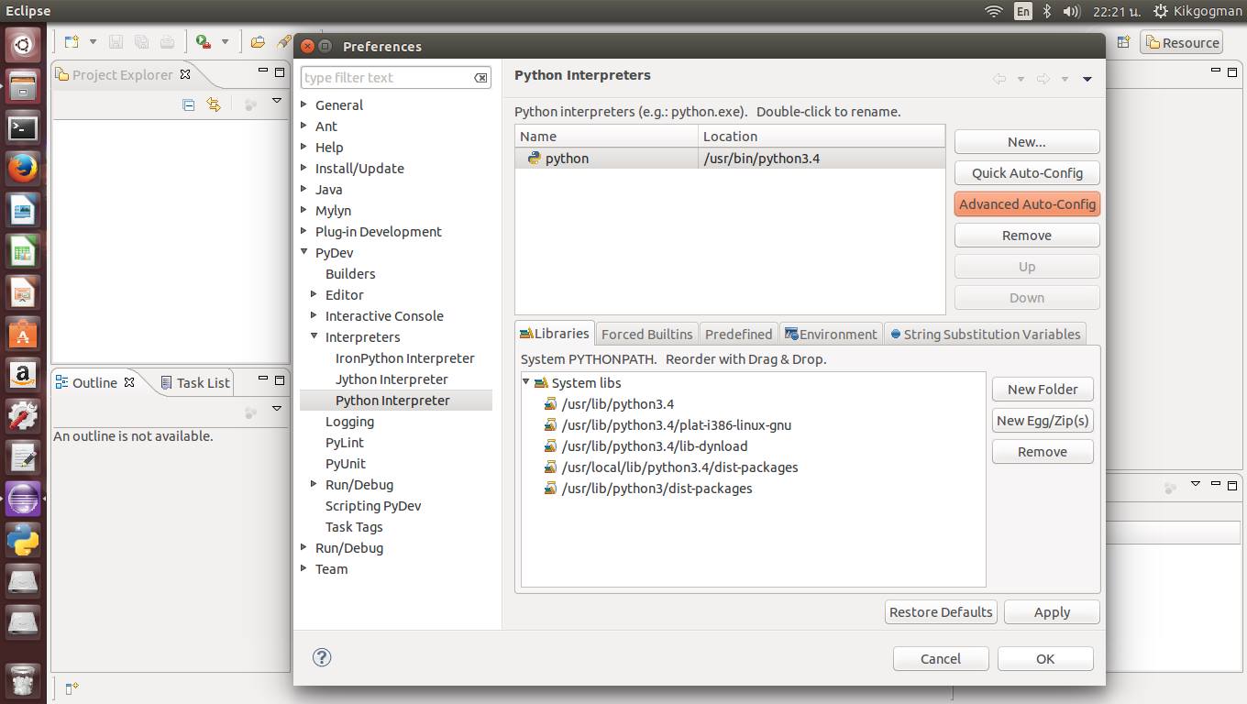Viewport: 1247px width, 704px height.
Task: Launch the Python icon in the dock
Action: 23,540
